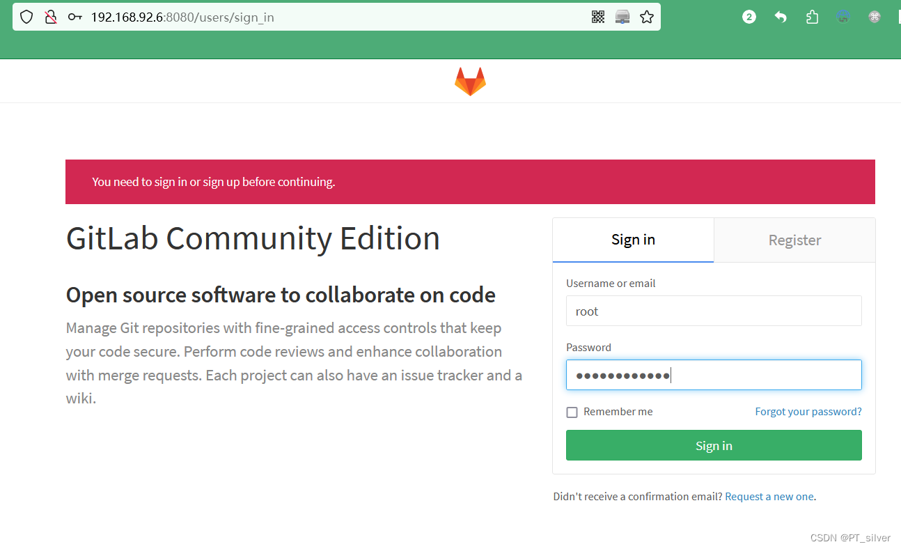Click the back arrow undo toolbar icon
The width and height of the screenshot is (901, 549).
pos(781,17)
